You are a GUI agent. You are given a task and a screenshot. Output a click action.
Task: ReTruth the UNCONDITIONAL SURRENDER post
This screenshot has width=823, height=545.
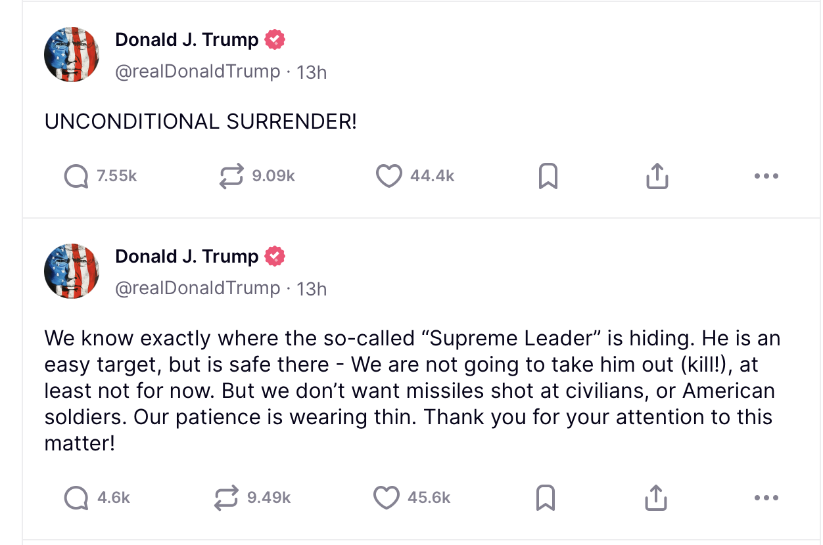coord(231,176)
